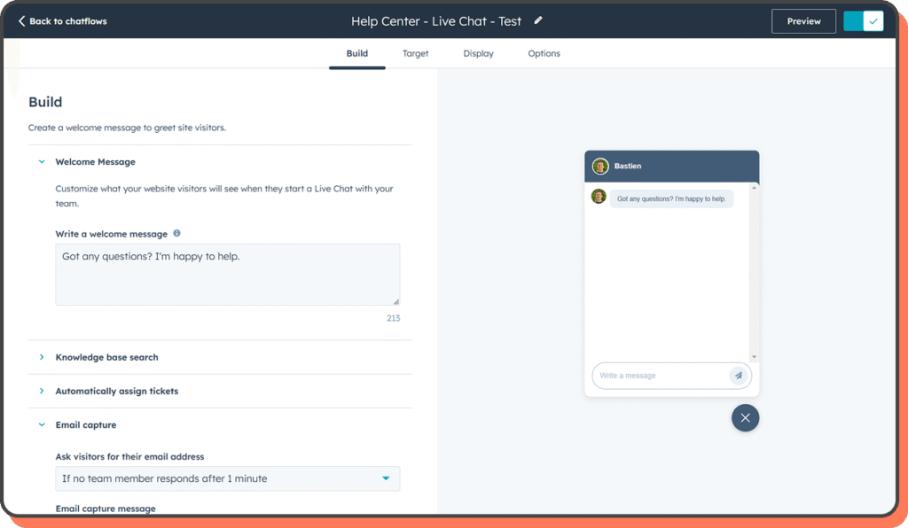
Task: Click the small avatar beside chat message
Action: [x=599, y=197]
